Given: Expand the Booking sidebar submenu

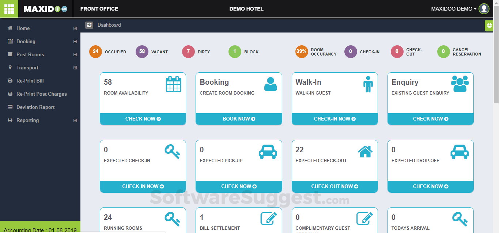Looking at the screenshot, I should (x=75, y=41).
